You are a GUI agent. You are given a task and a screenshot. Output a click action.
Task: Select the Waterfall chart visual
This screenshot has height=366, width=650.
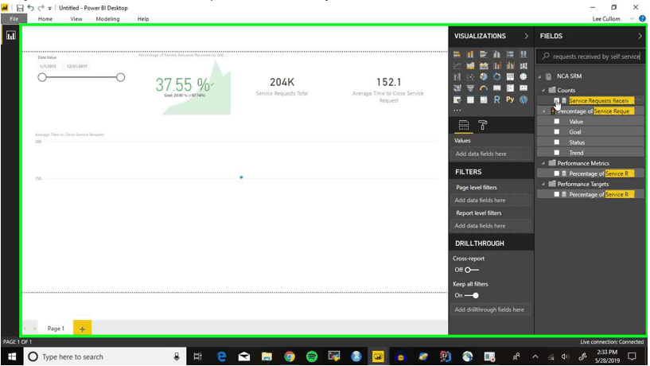pos(457,76)
